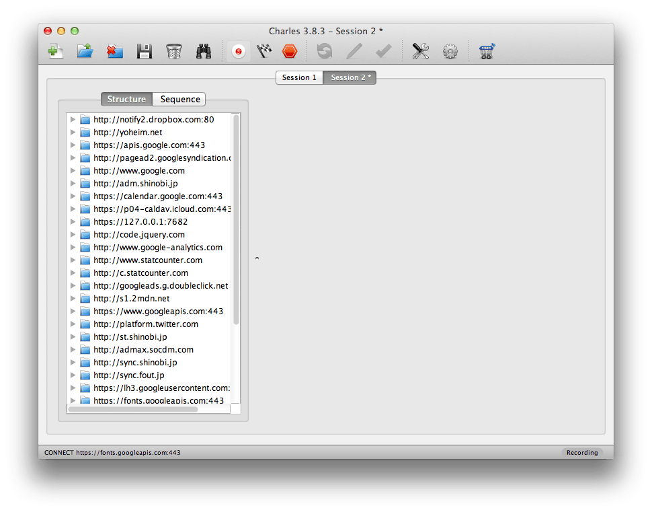Click the shopping cart purchase icon
This screenshot has width=652, height=512.
(x=487, y=51)
